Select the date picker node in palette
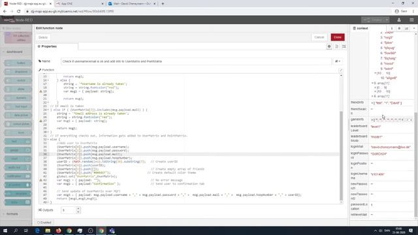 [x=18, y=116]
